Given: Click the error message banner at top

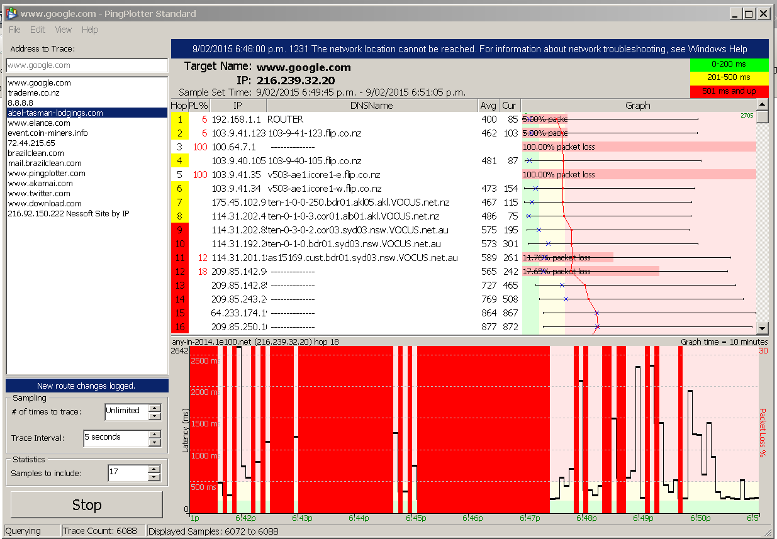Looking at the screenshot, I should [x=470, y=49].
